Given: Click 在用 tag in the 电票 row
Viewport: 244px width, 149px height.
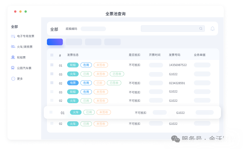Looking at the screenshot, I should point(86,83).
